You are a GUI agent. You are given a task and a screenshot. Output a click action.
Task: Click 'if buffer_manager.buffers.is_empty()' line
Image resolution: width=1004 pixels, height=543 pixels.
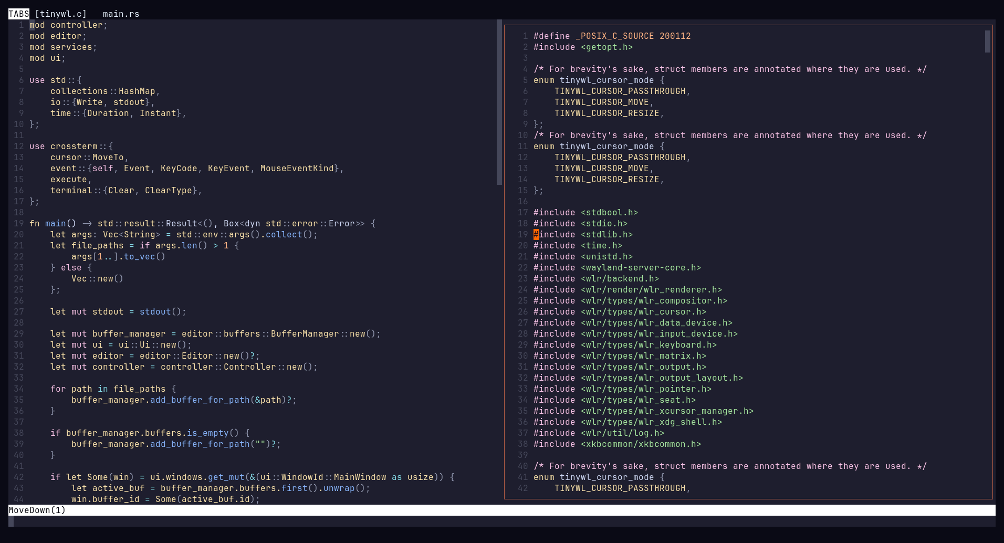coord(150,433)
